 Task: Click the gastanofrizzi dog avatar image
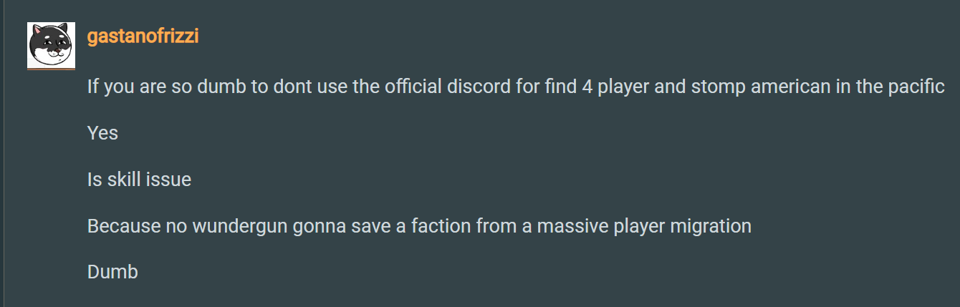(51, 45)
